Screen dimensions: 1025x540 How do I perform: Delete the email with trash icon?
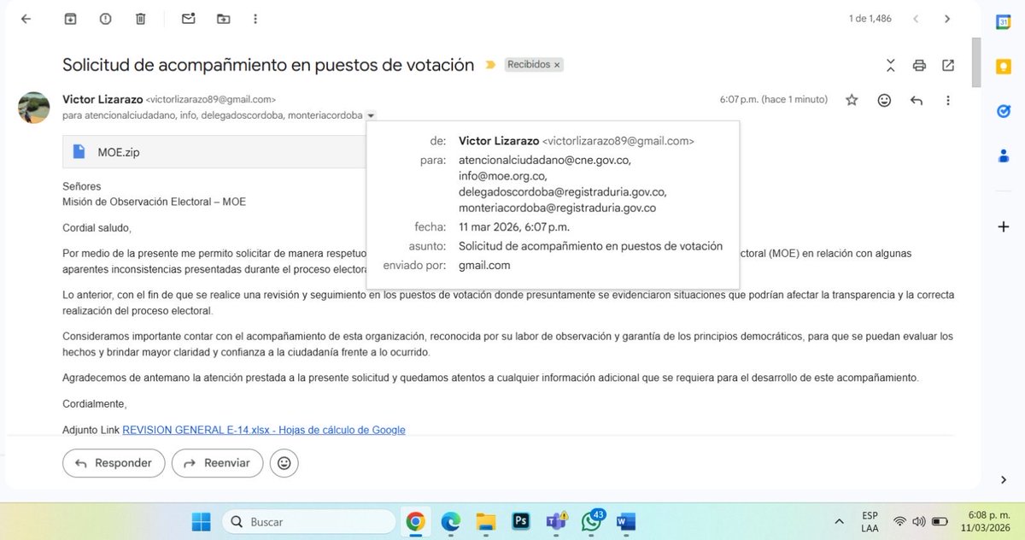tap(140, 19)
